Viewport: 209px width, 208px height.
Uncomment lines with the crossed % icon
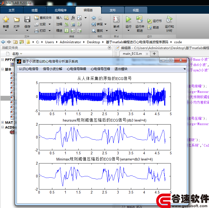coord(73,24)
